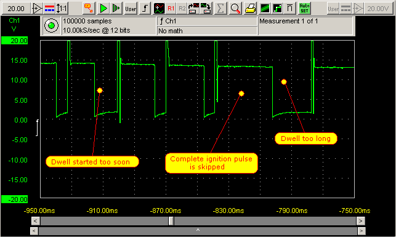Click the Ch2 sensitivity 20.00V button
The image size is (396, 237).
point(378,9)
